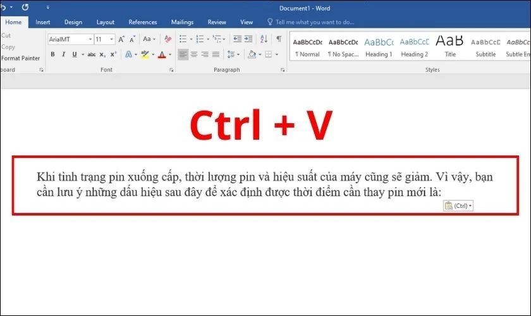Toggle Subscript formatting
531x316 pixels.
102,54
